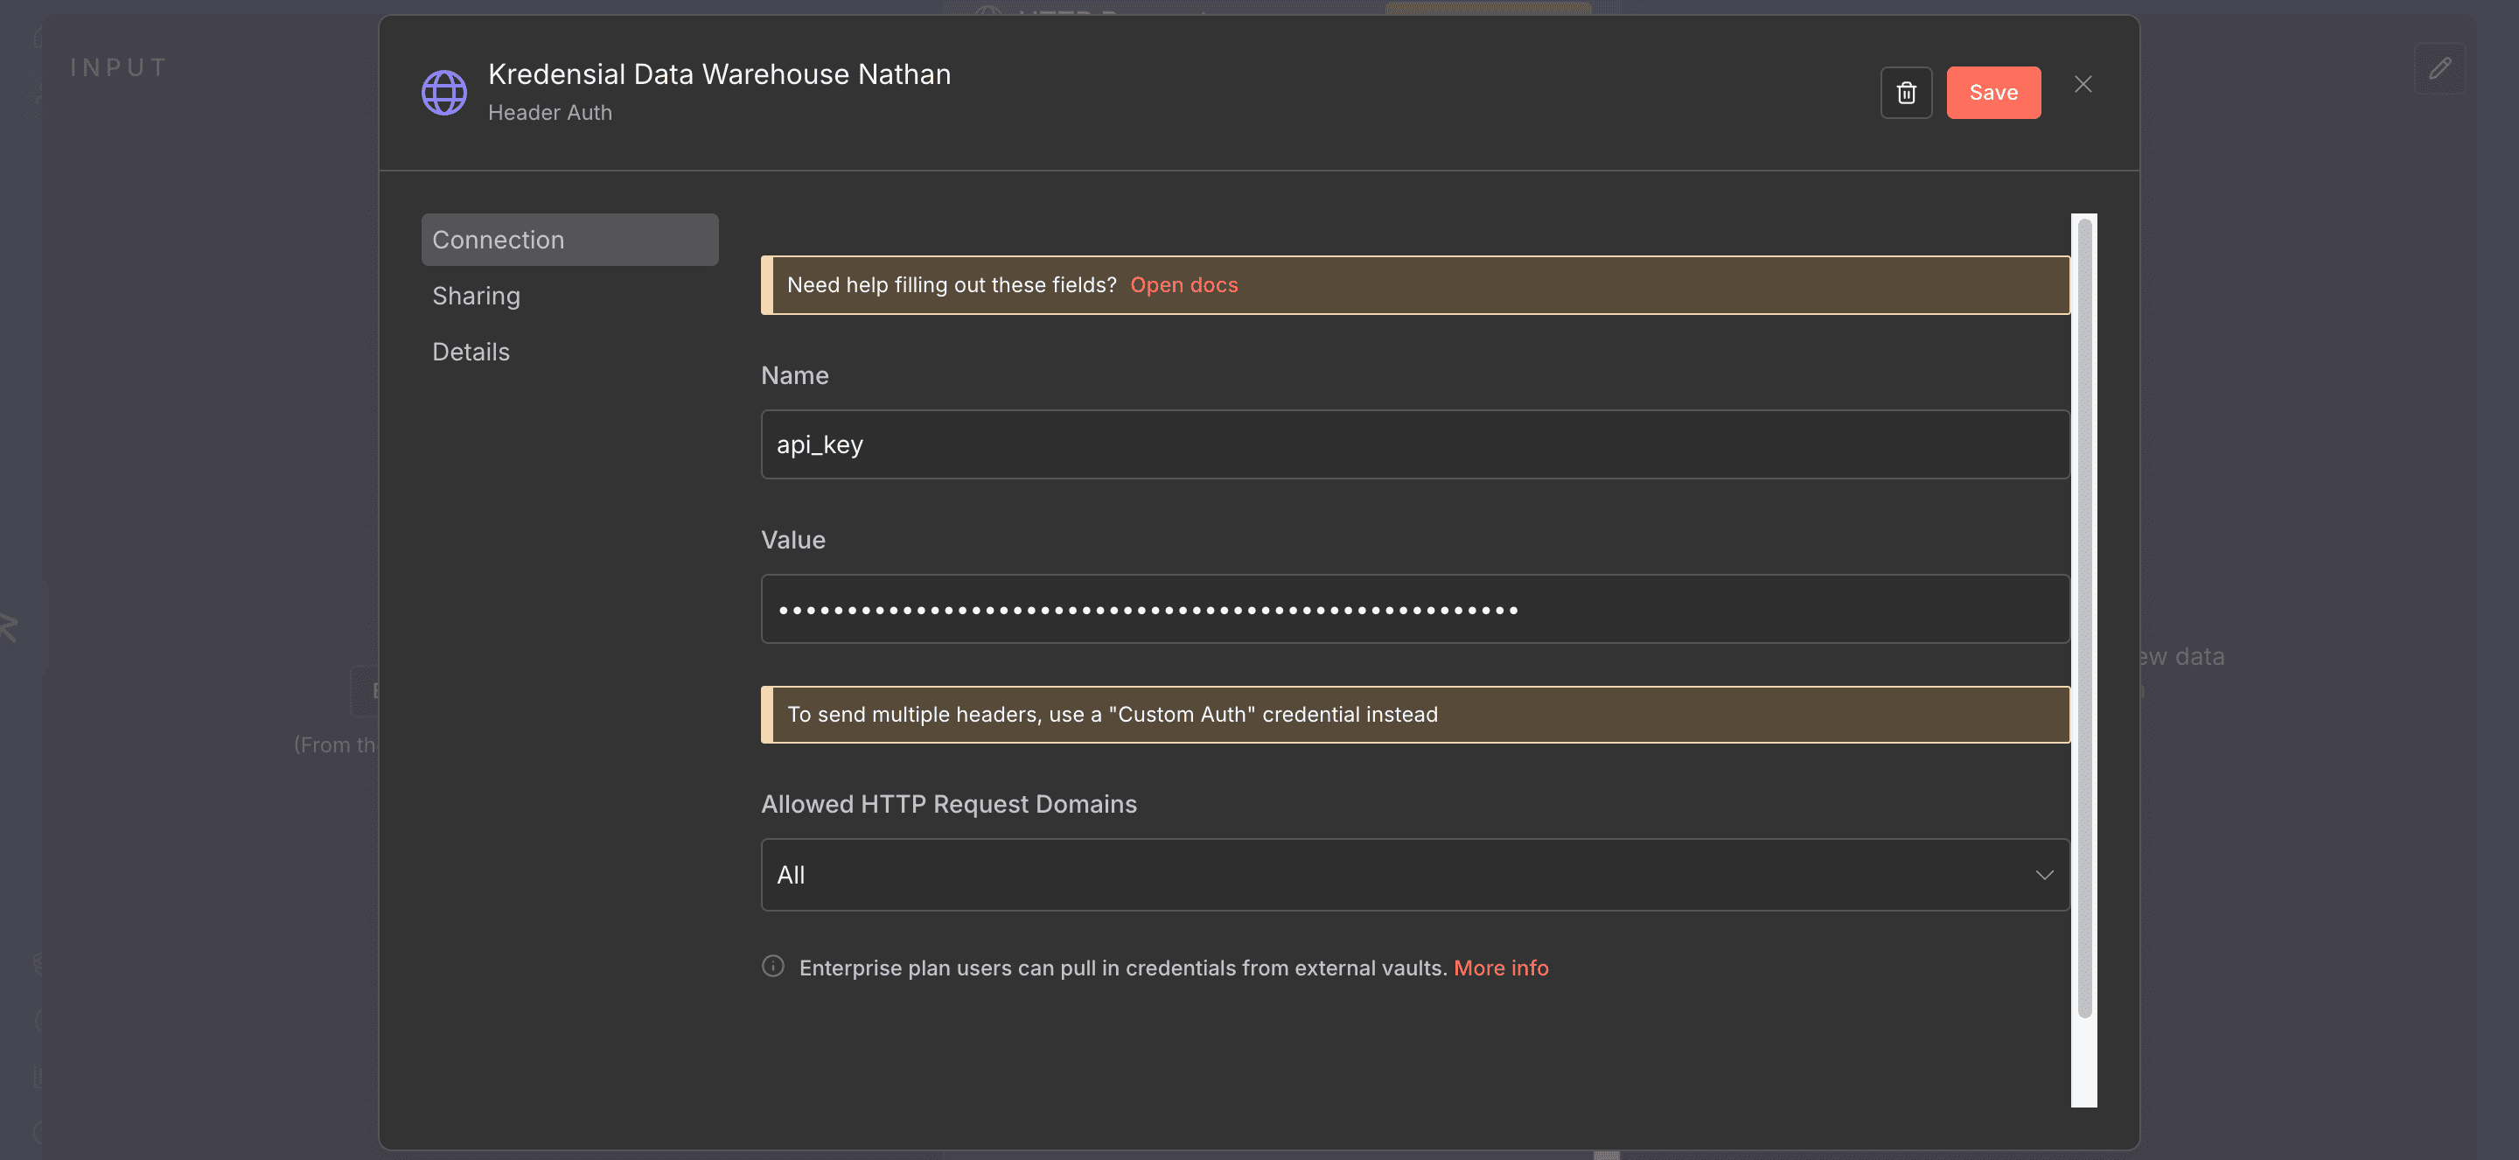Click the credential title Kredensial Data Warehouse Nathan
Viewport: 2519px width, 1160px height.
pyautogui.click(x=719, y=74)
